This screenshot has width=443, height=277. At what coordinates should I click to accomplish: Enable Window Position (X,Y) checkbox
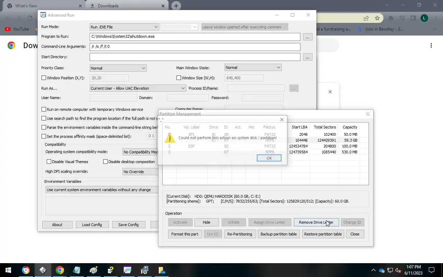coord(44,78)
